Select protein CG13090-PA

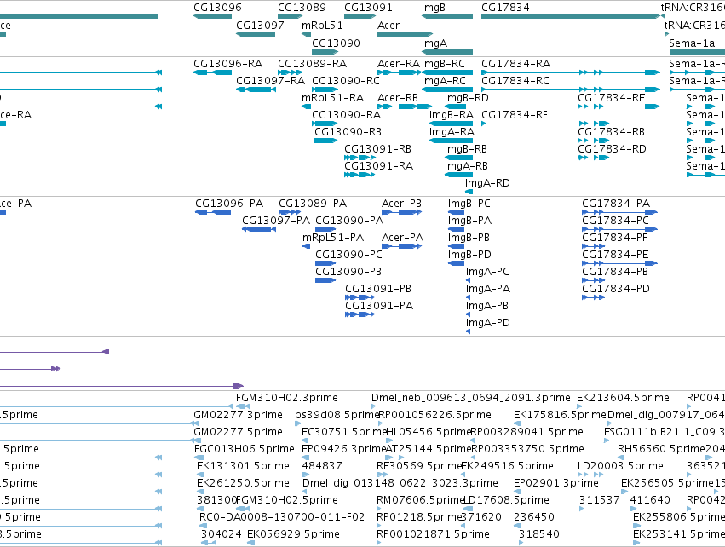click(349, 221)
